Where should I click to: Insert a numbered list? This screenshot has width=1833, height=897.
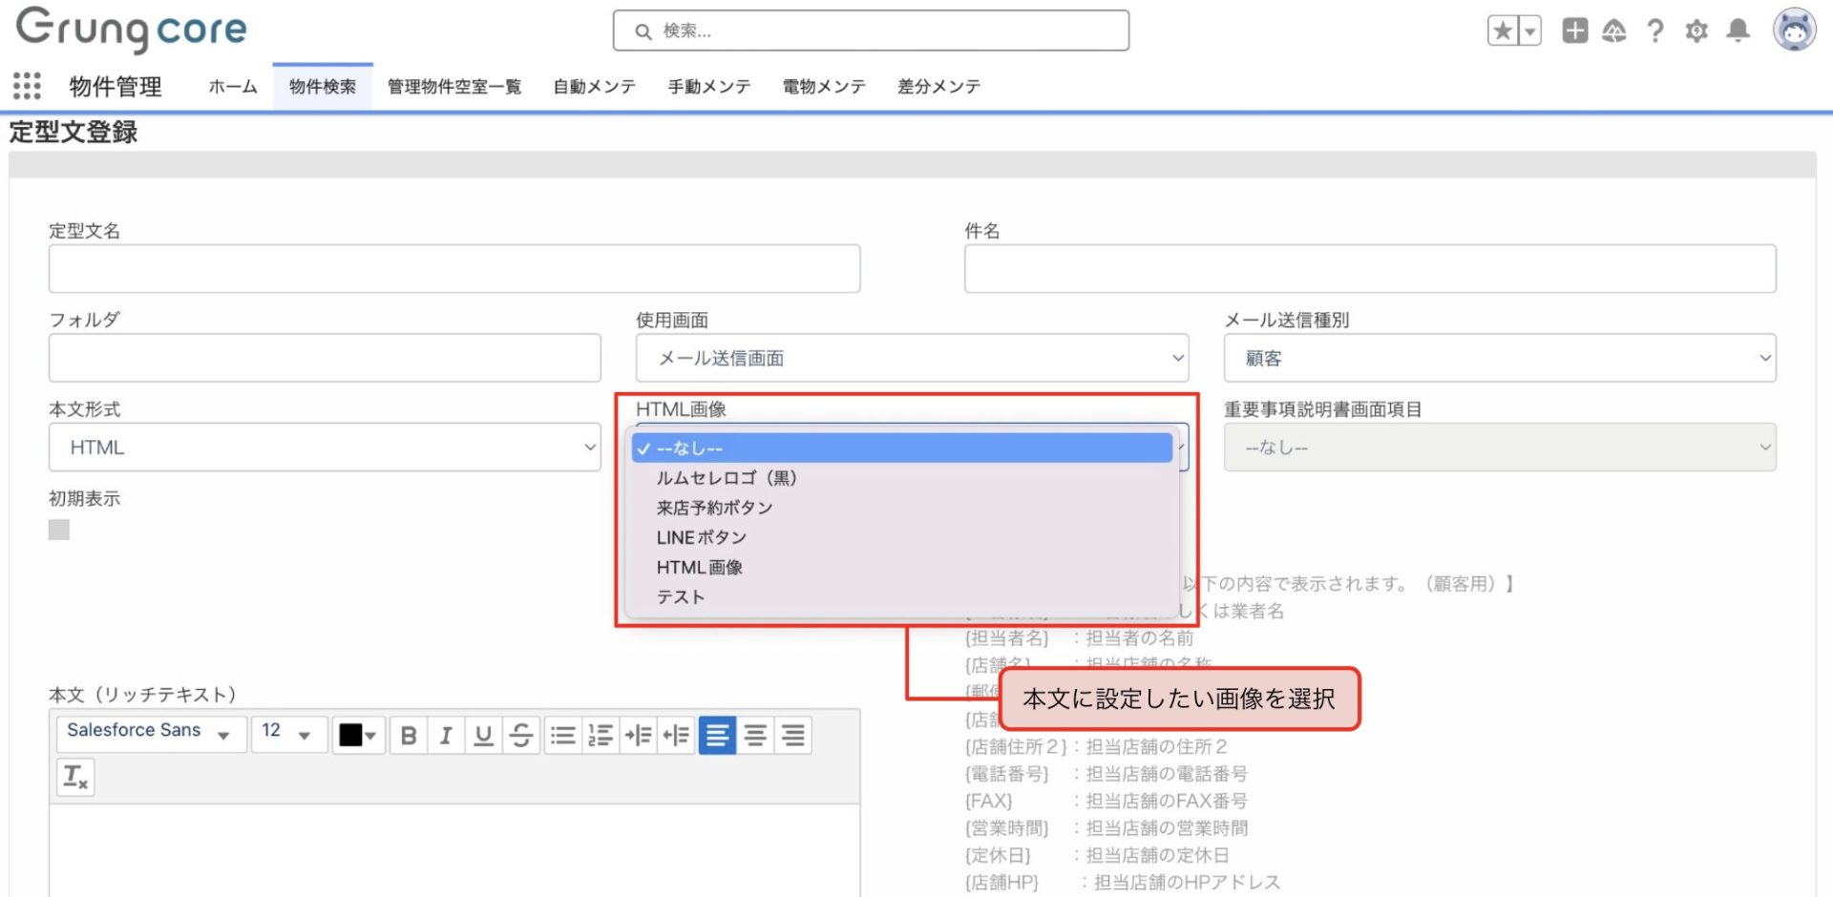pos(600,736)
